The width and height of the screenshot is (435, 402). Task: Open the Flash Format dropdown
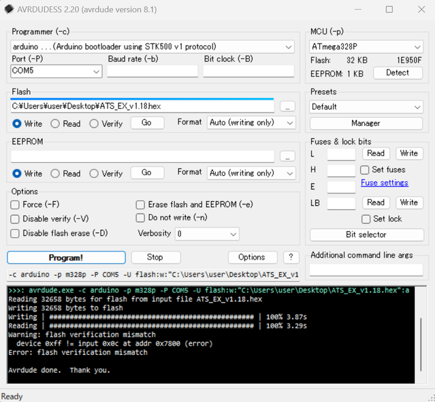pyautogui.click(x=251, y=123)
